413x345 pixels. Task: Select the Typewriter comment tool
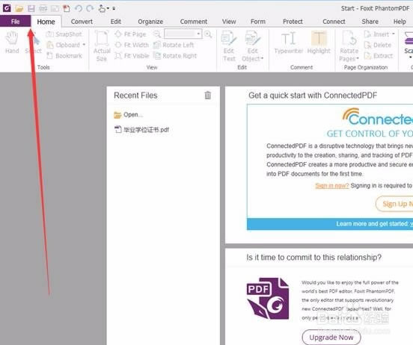289,42
